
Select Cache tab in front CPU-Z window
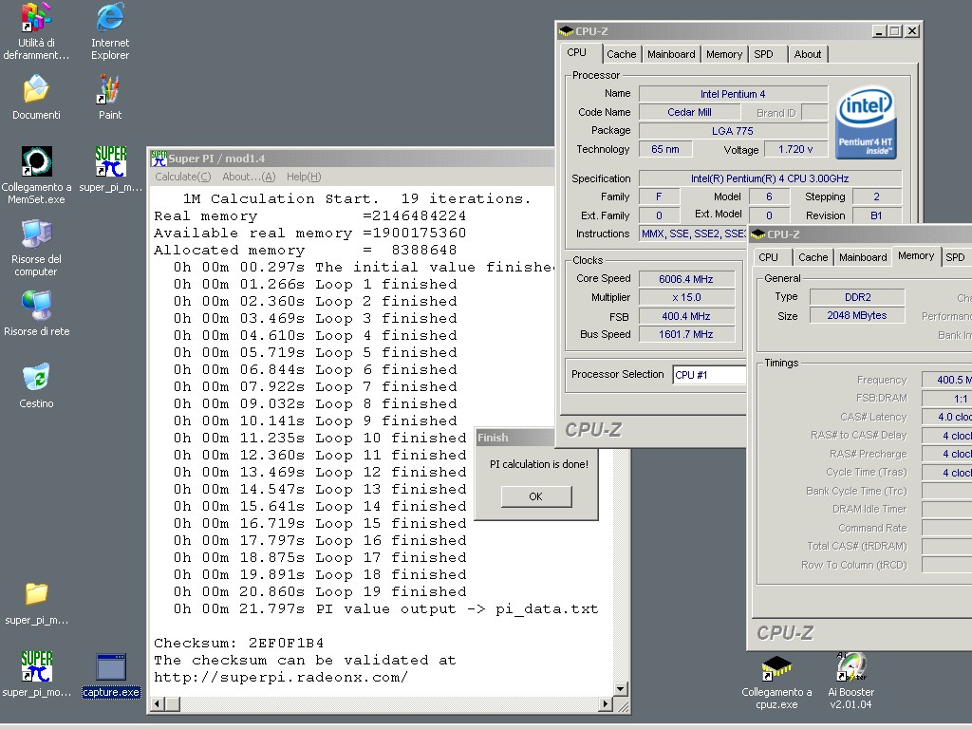pyautogui.click(x=813, y=257)
